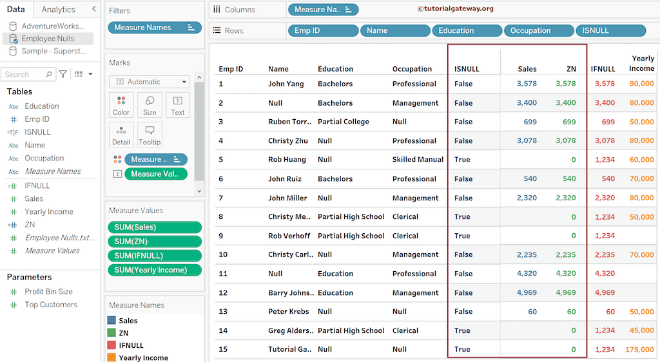Click the Color marks card button
This screenshot has width=660, height=362.
coord(121,105)
